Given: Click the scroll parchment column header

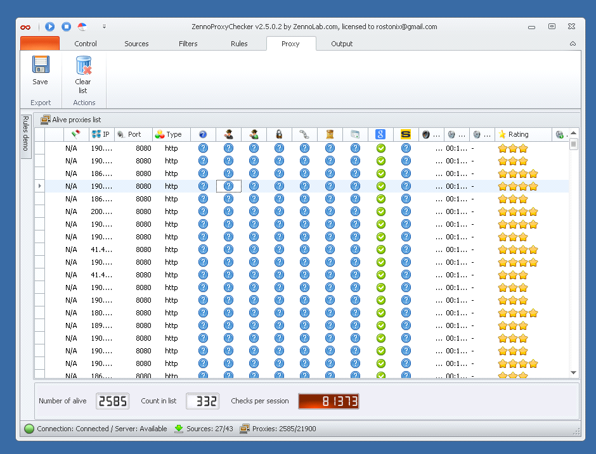Looking at the screenshot, I should coord(330,134).
